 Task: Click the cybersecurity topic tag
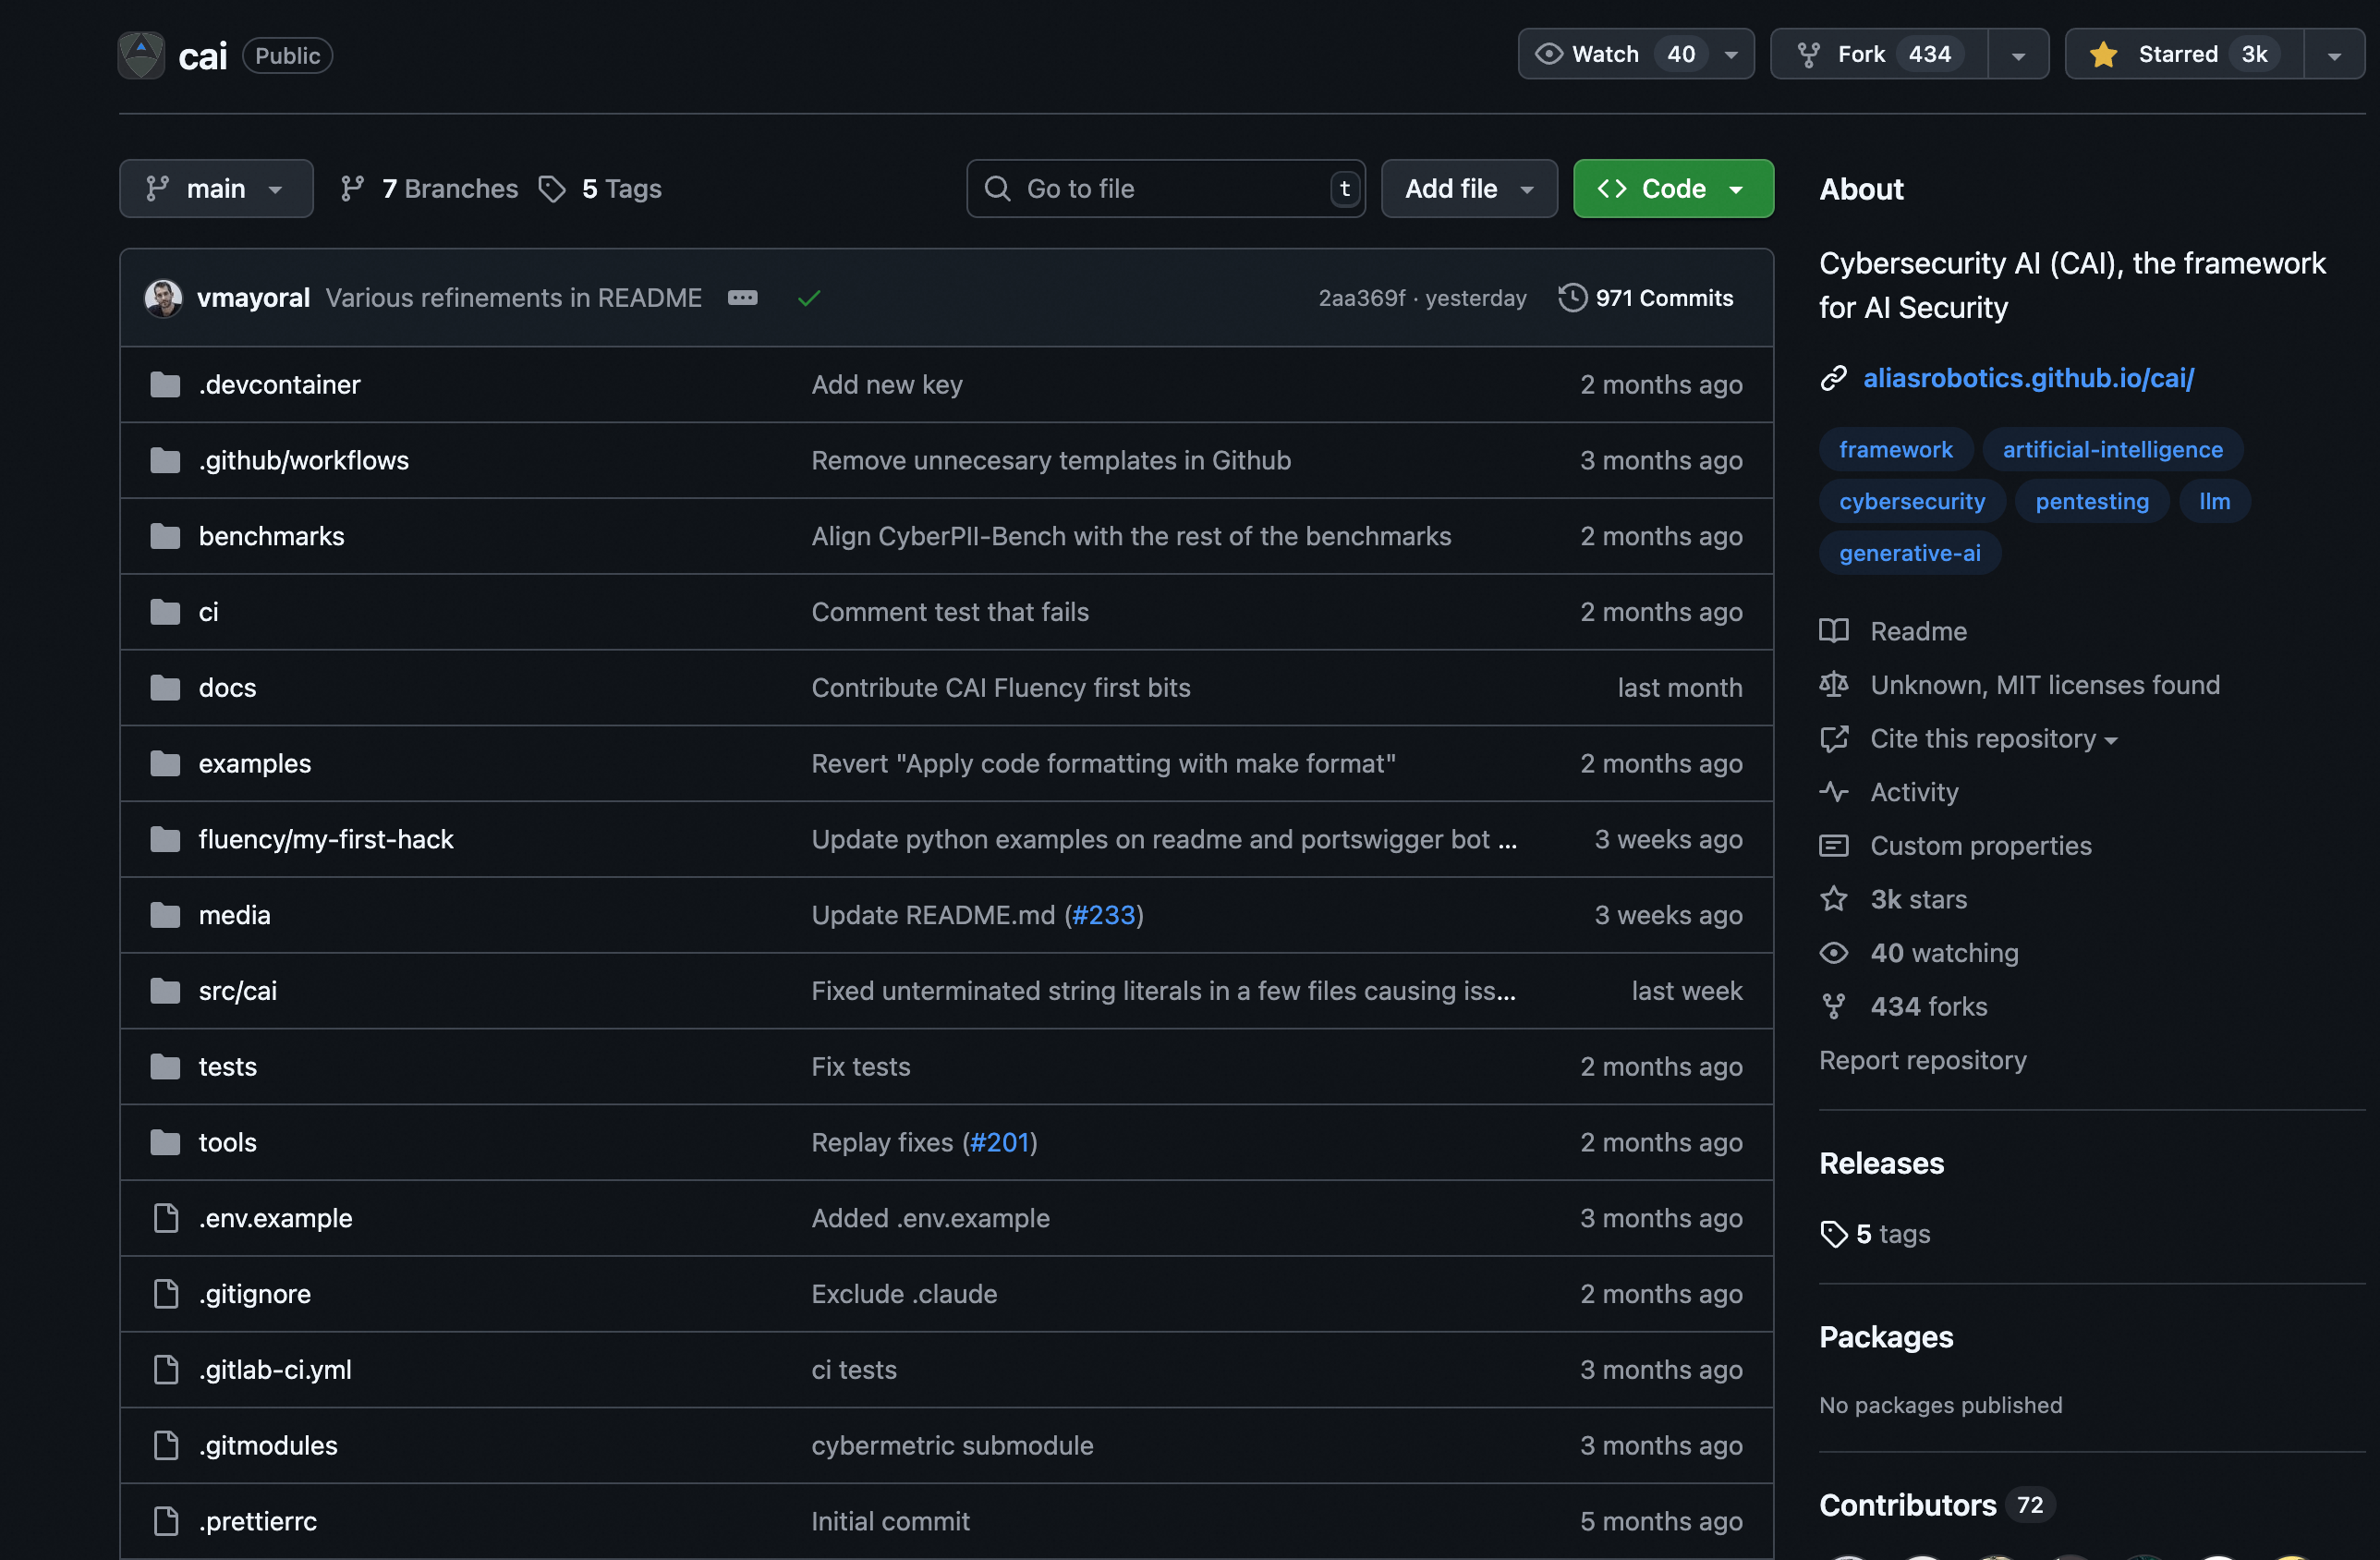point(1911,501)
